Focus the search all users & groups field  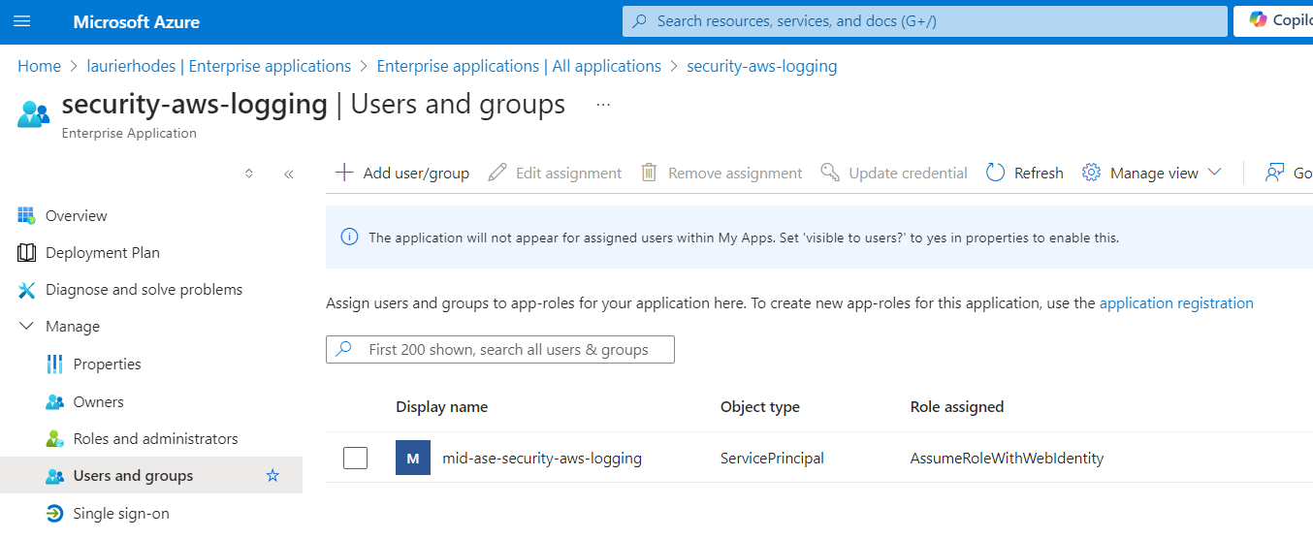tap(500, 349)
